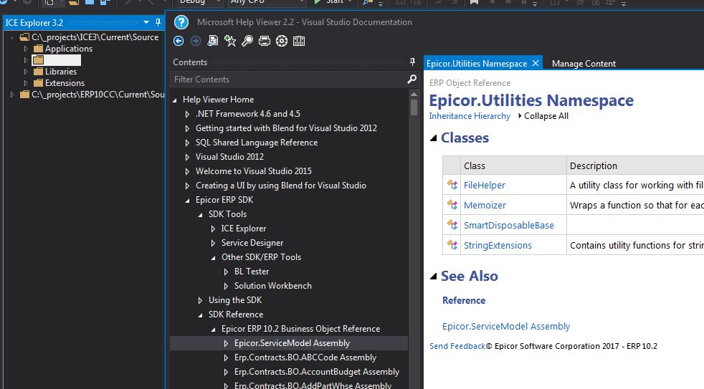704x389 pixels.
Task: Print the current help topic
Action: (265, 42)
